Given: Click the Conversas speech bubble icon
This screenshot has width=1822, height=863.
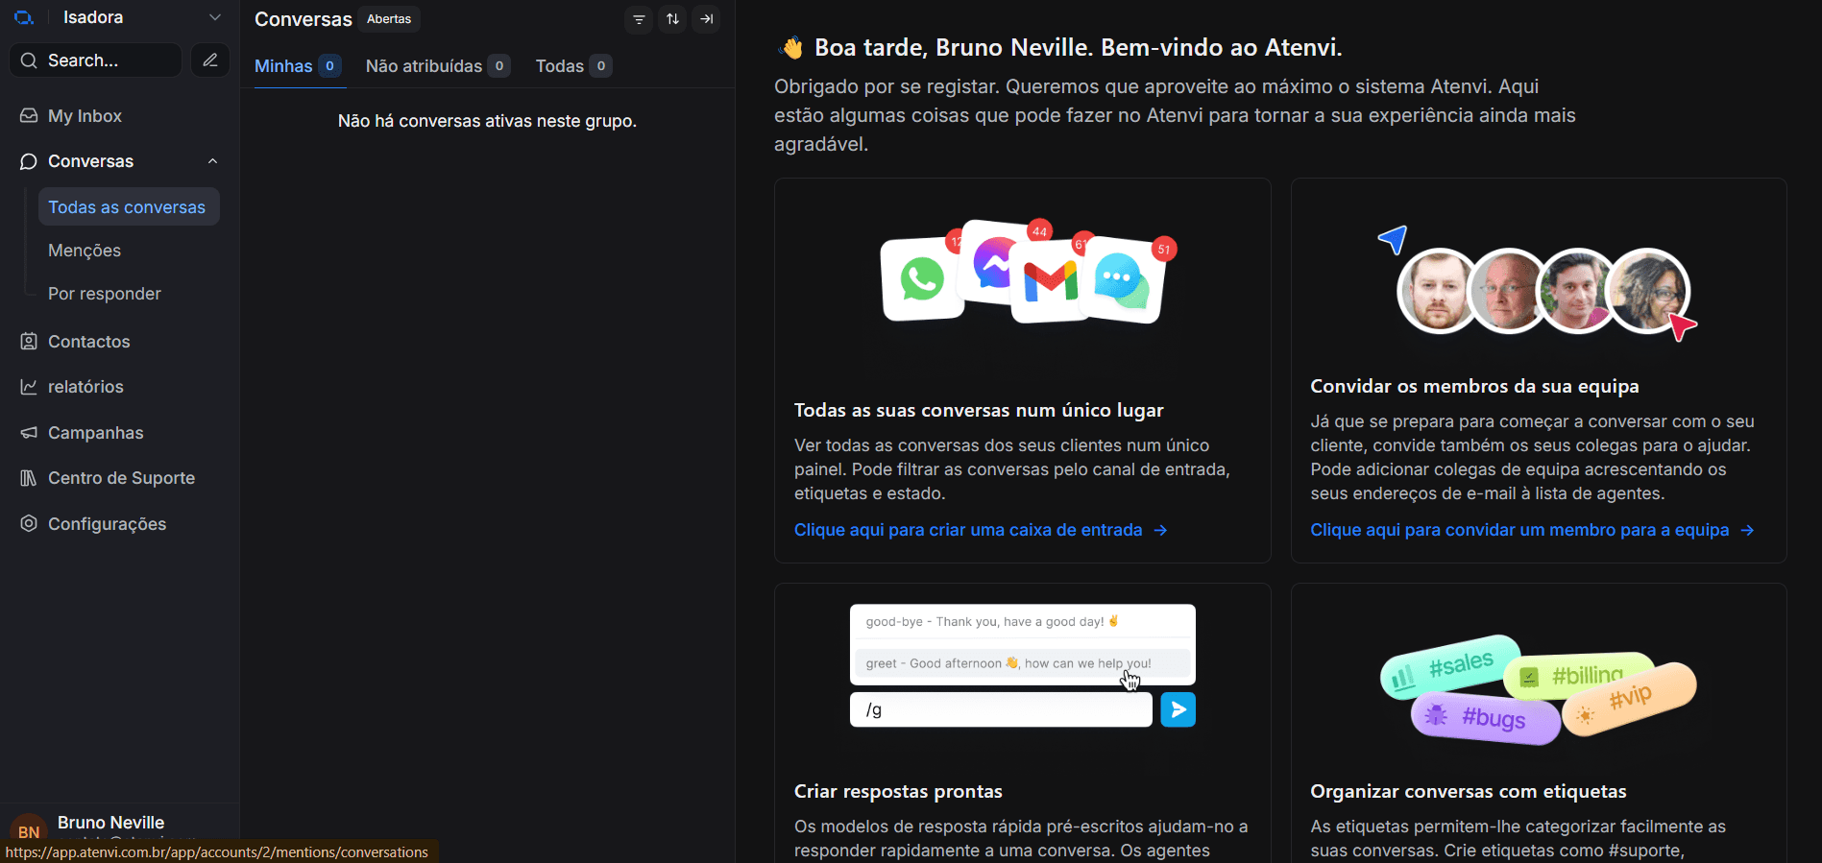Looking at the screenshot, I should click(x=29, y=161).
